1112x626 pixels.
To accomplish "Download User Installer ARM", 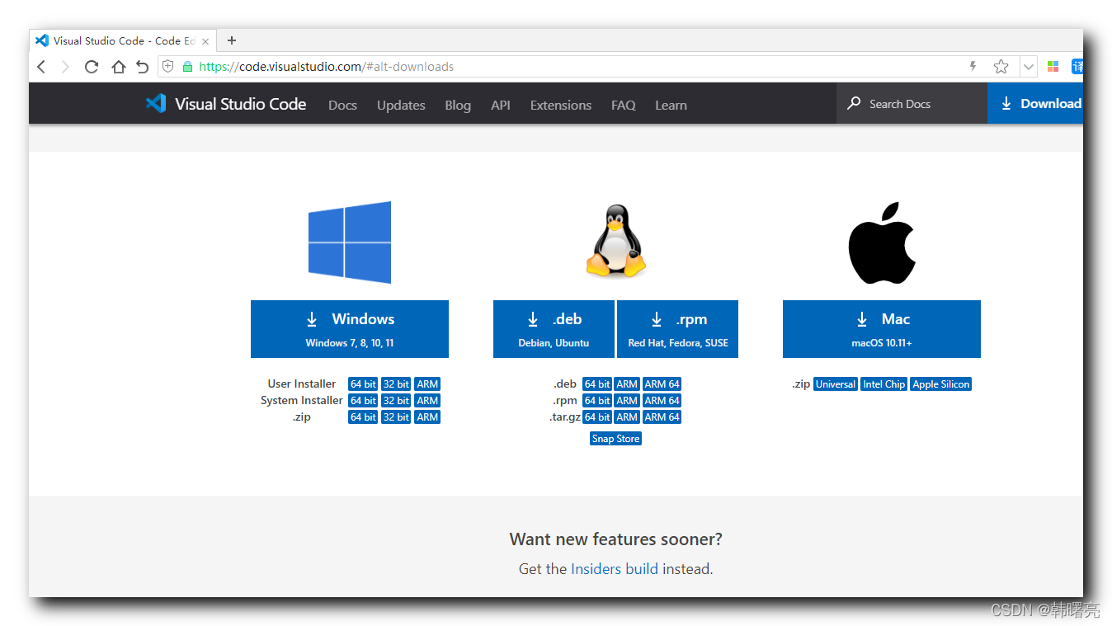I will pyautogui.click(x=427, y=384).
